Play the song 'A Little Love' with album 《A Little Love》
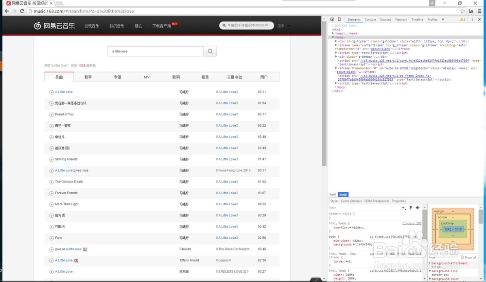 (52, 92)
